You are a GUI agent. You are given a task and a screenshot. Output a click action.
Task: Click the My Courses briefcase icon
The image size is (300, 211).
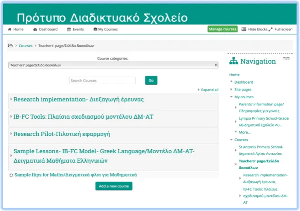pyautogui.click(x=95, y=29)
